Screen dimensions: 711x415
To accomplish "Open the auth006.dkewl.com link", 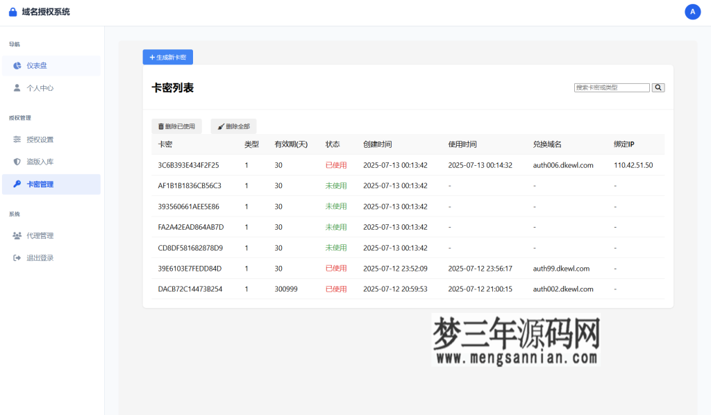I will pos(562,165).
